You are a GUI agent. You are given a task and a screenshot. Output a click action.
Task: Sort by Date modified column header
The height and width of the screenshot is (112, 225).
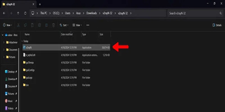(x=67, y=34)
